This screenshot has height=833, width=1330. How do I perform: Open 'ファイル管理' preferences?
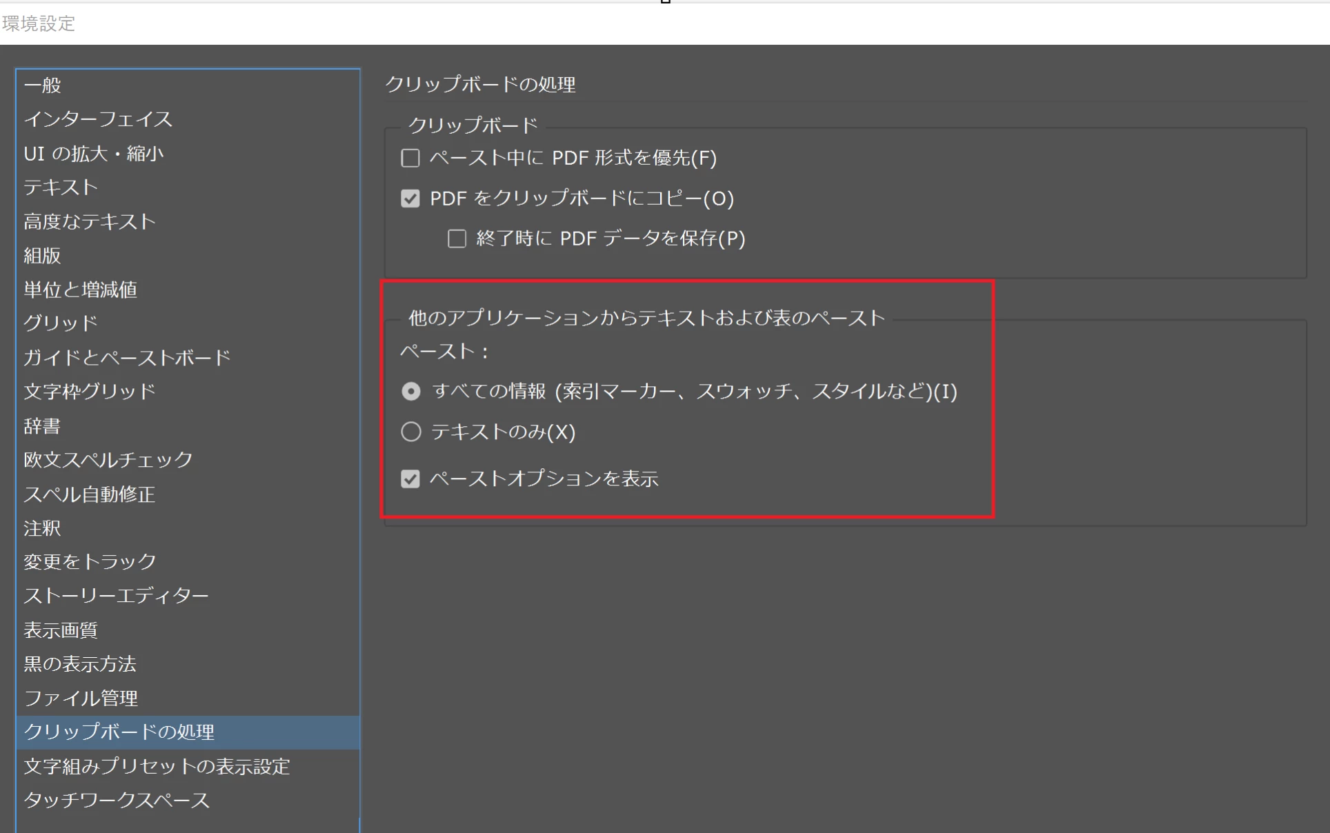(x=81, y=699)
